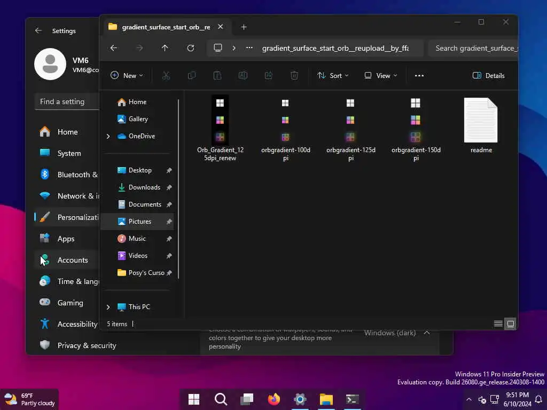Open Settings gear icon on taskbar
The height and width of the screenshot is (410, 547).
(300, 399)
